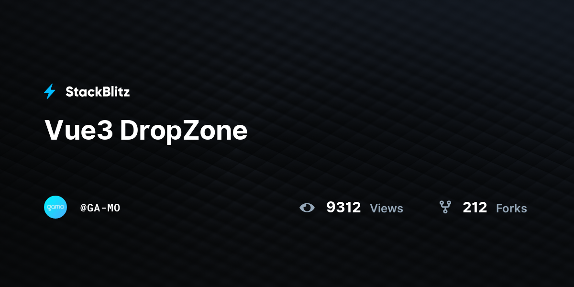This screenshot has width=574, height=287.
Task: Click the Blitz part of StackBlitz
Action: tap(114, 92)
